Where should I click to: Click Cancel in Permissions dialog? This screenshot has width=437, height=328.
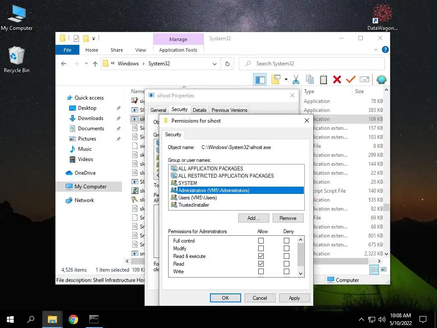(260, 298)
